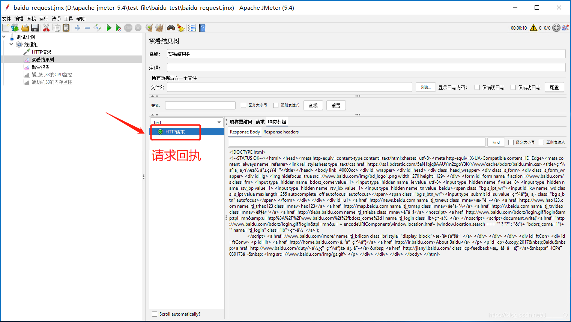The image size is (571, 322).
Task: Click the 重置 button
Action: click(x=336, y=106)
